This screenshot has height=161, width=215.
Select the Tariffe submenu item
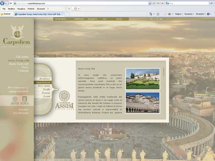click(x=43, y=89)
